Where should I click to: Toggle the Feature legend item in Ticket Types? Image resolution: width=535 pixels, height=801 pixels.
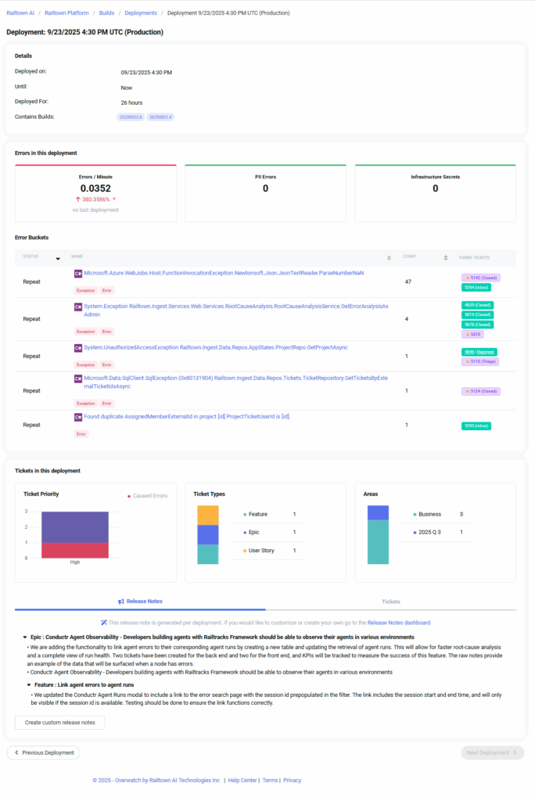click(257, 515)
